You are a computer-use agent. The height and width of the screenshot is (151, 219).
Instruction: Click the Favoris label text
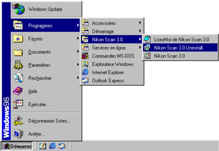[35, 39]
